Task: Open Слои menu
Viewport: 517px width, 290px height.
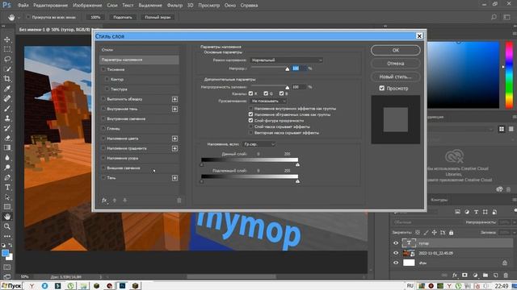Action: 112,6
